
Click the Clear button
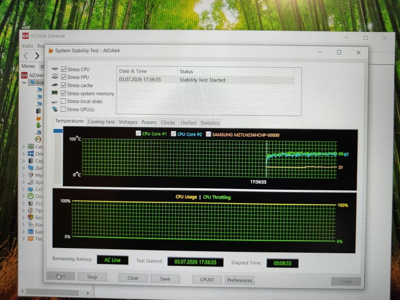(x=133, y=278)
